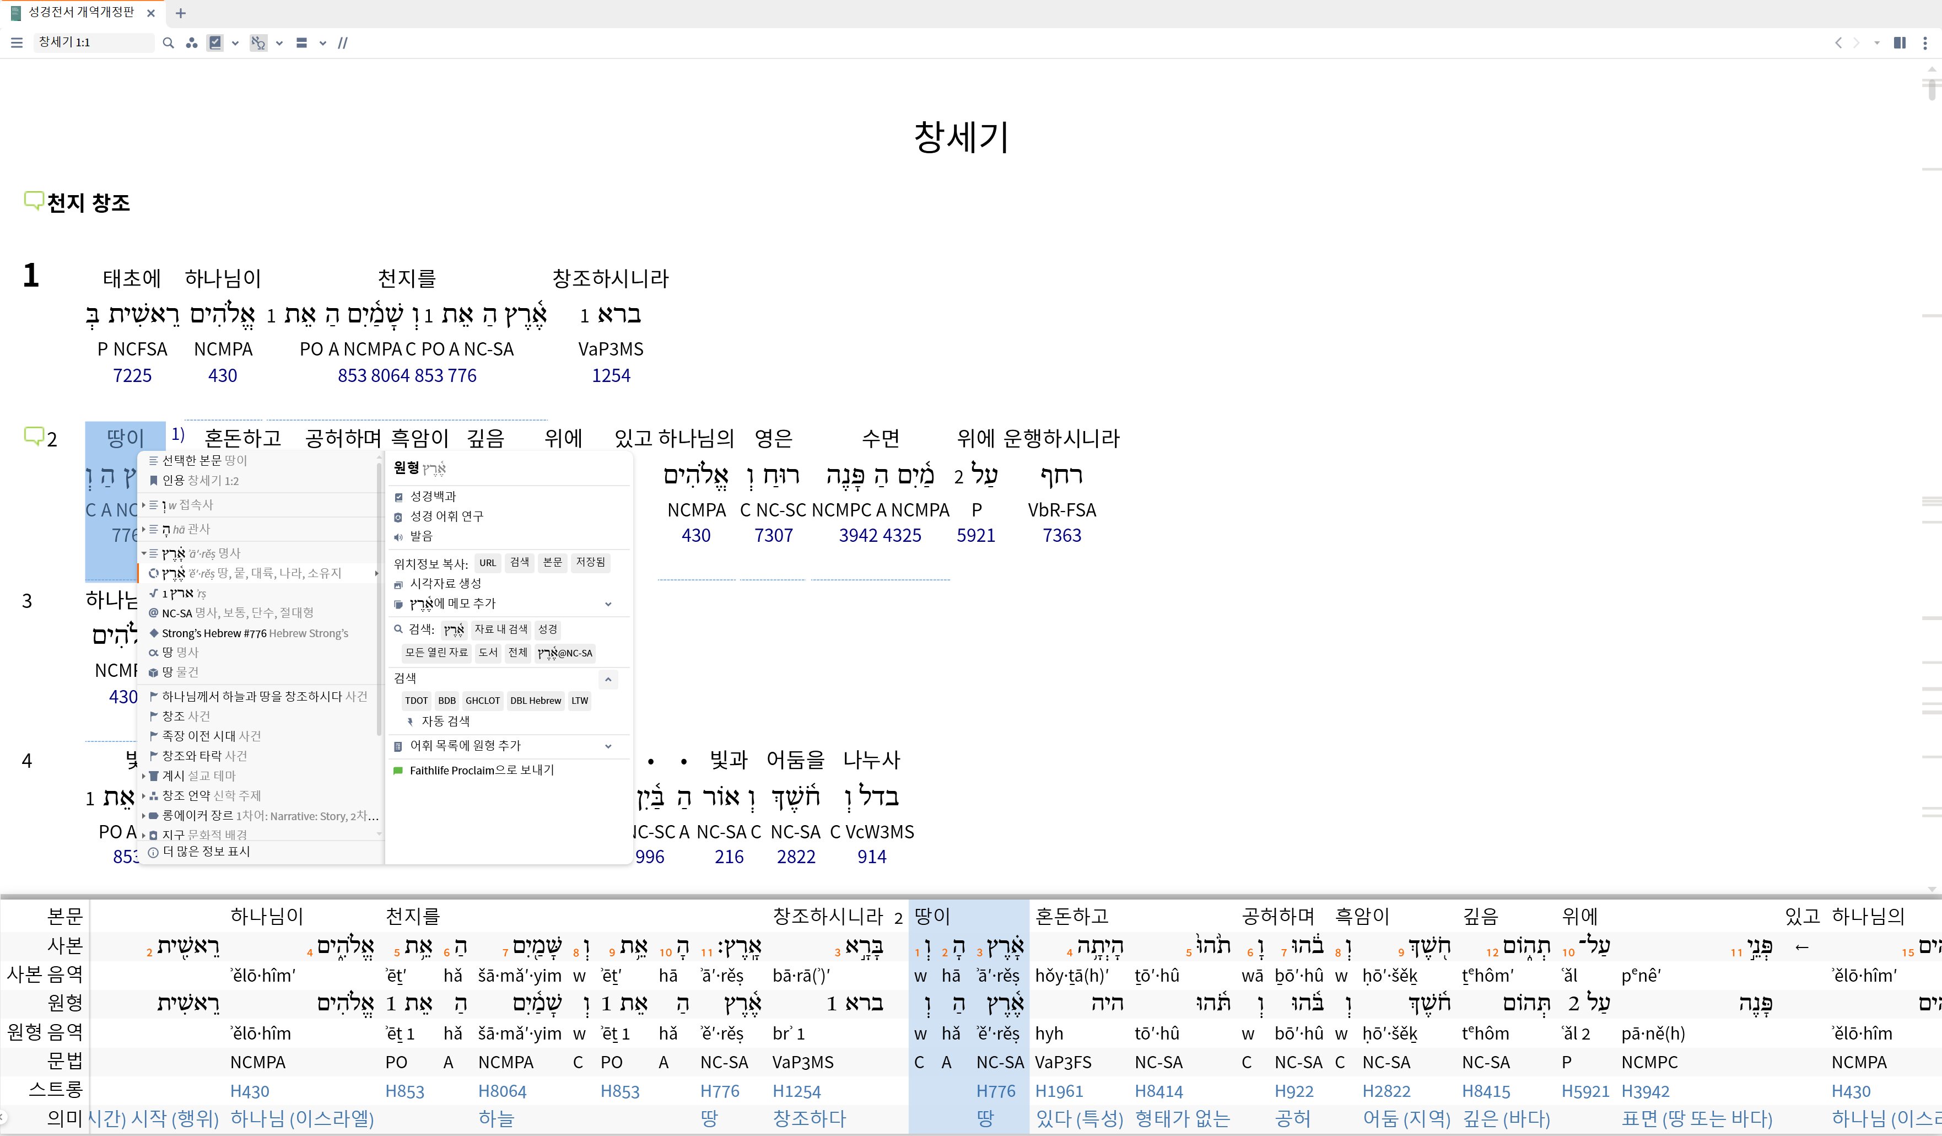This screenshot has height=1136, width=1942.
Task: Open interlinear options dropdown arrow
Action: pos(279,43)
